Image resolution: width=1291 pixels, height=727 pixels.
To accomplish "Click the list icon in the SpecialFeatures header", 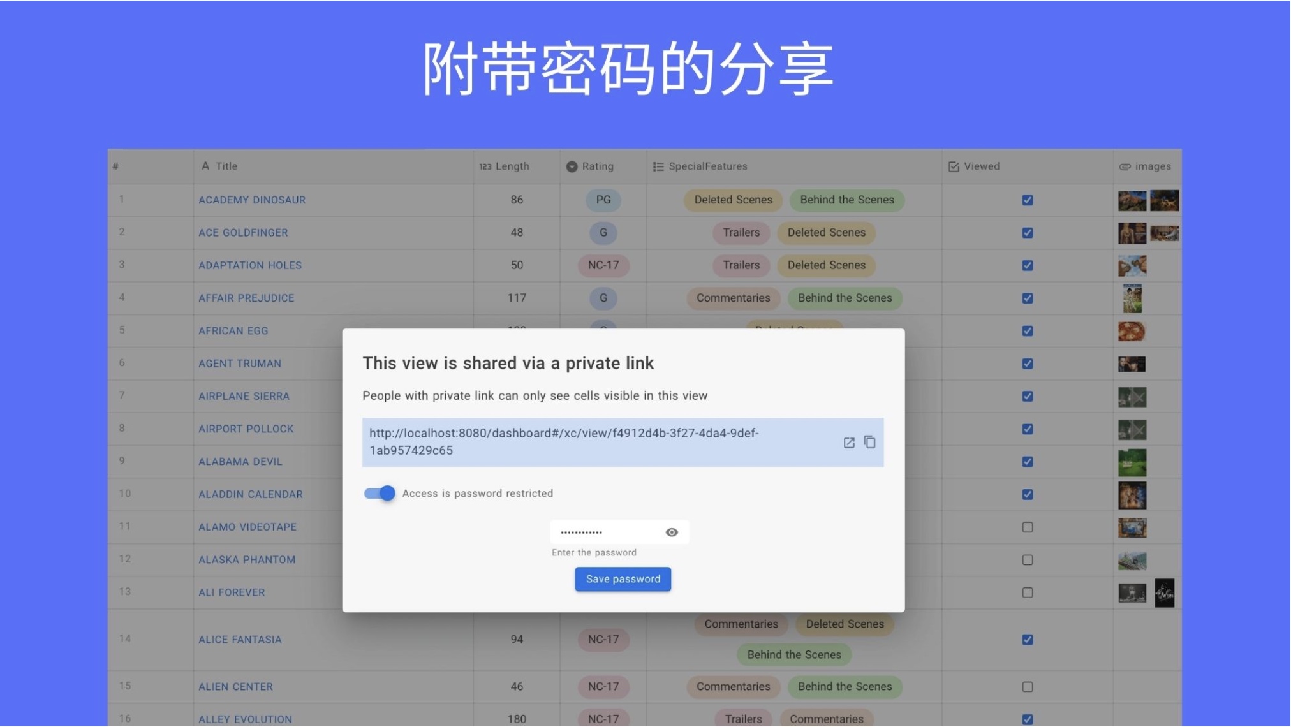I will (x=658, y=166).
